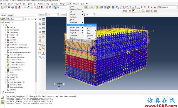
Task: Select the Rotate View tool
Action: (x=28, y=7)
